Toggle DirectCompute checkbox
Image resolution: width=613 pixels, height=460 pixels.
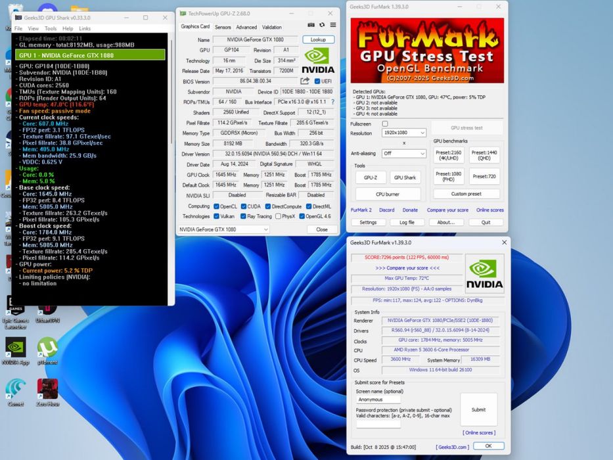[x=268, y=206]
